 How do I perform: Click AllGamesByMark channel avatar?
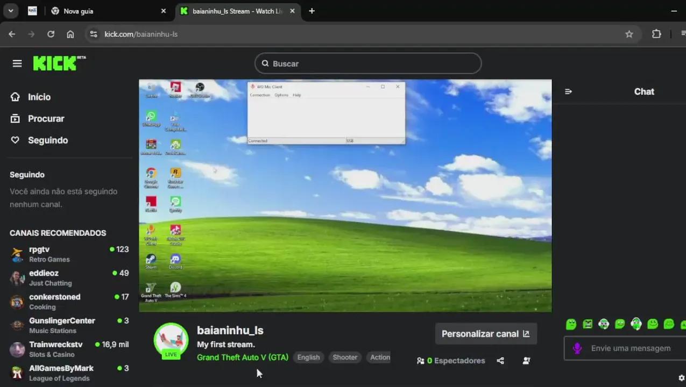(17, 372)
